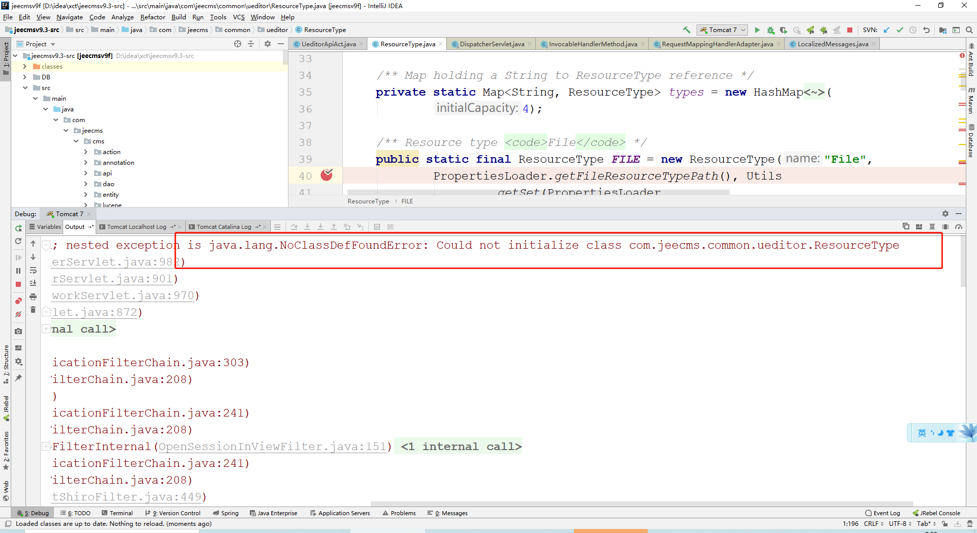Screen dimensions: 977x533
Task: Click the green Run button
Action: [757, 30]
